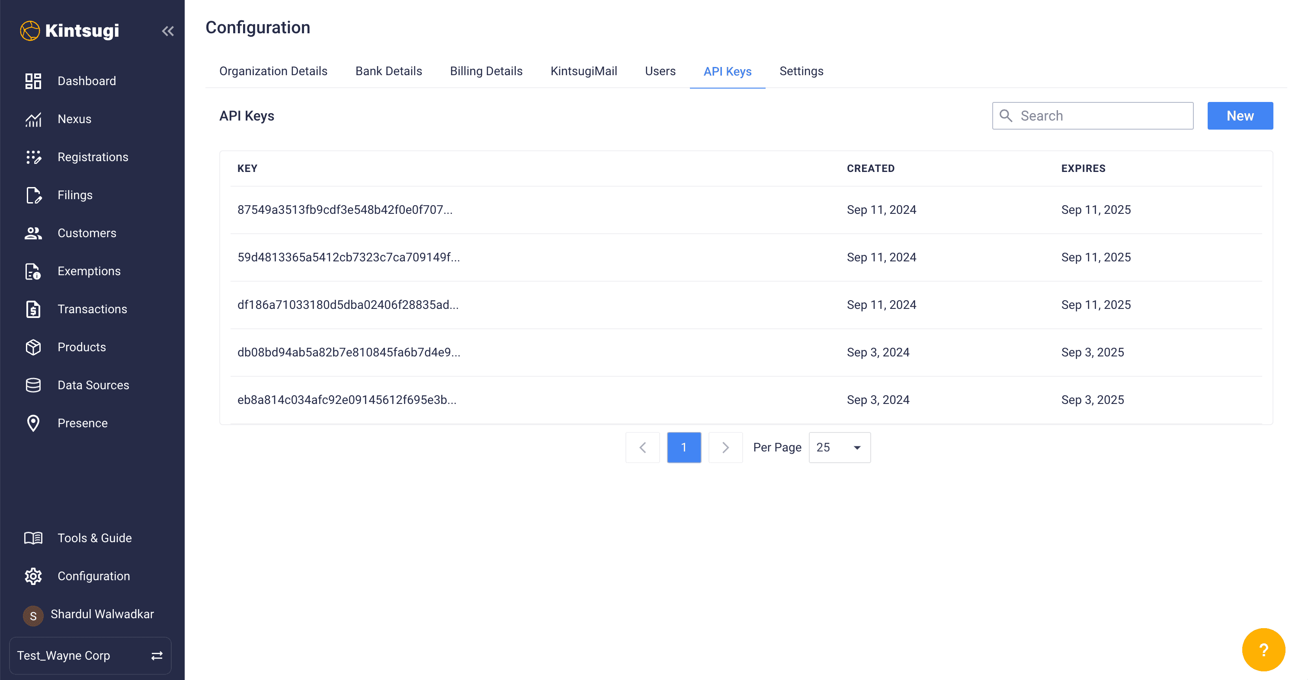Go to the Settings tab
Image resolution: width=1308 pixels, height=680 pixels.
[801, 71]
